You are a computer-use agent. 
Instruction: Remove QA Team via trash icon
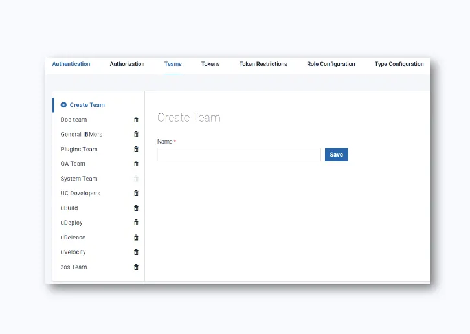pyautogui.click(x=136, y=164)
